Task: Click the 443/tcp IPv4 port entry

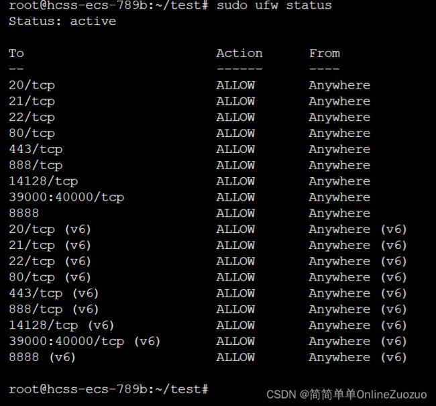Action: click(x=36, y=150)
